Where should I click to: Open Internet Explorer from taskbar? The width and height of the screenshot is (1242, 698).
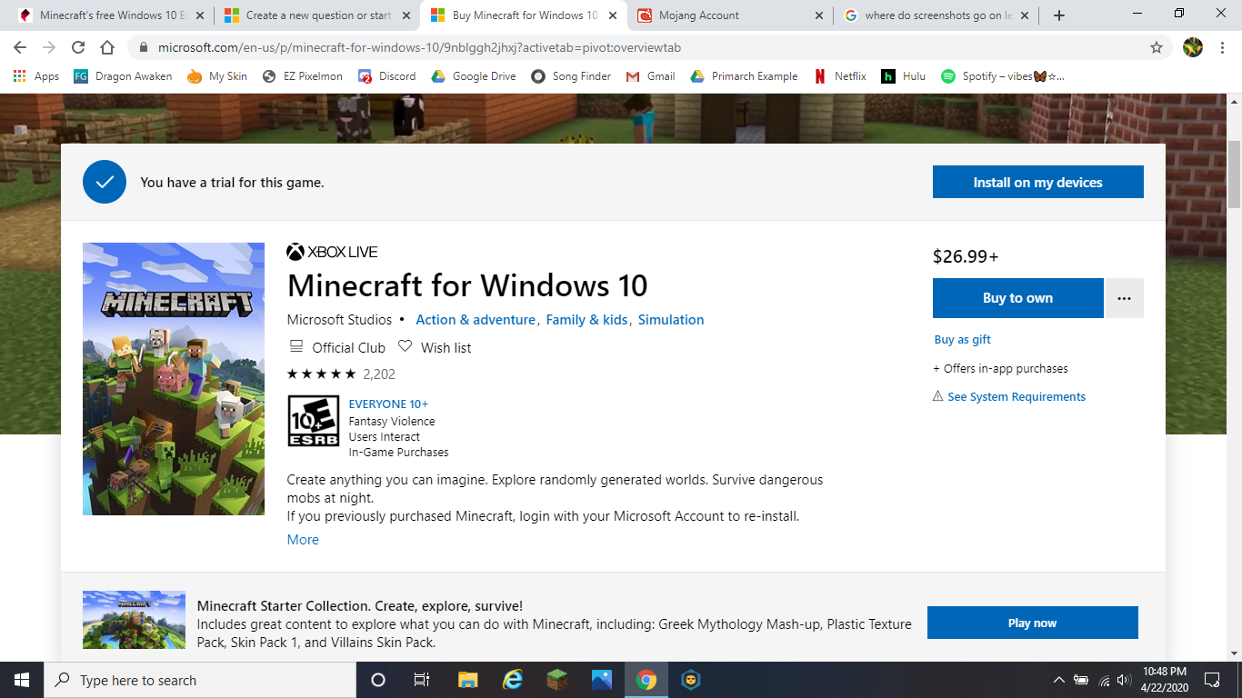pos(512,680)
